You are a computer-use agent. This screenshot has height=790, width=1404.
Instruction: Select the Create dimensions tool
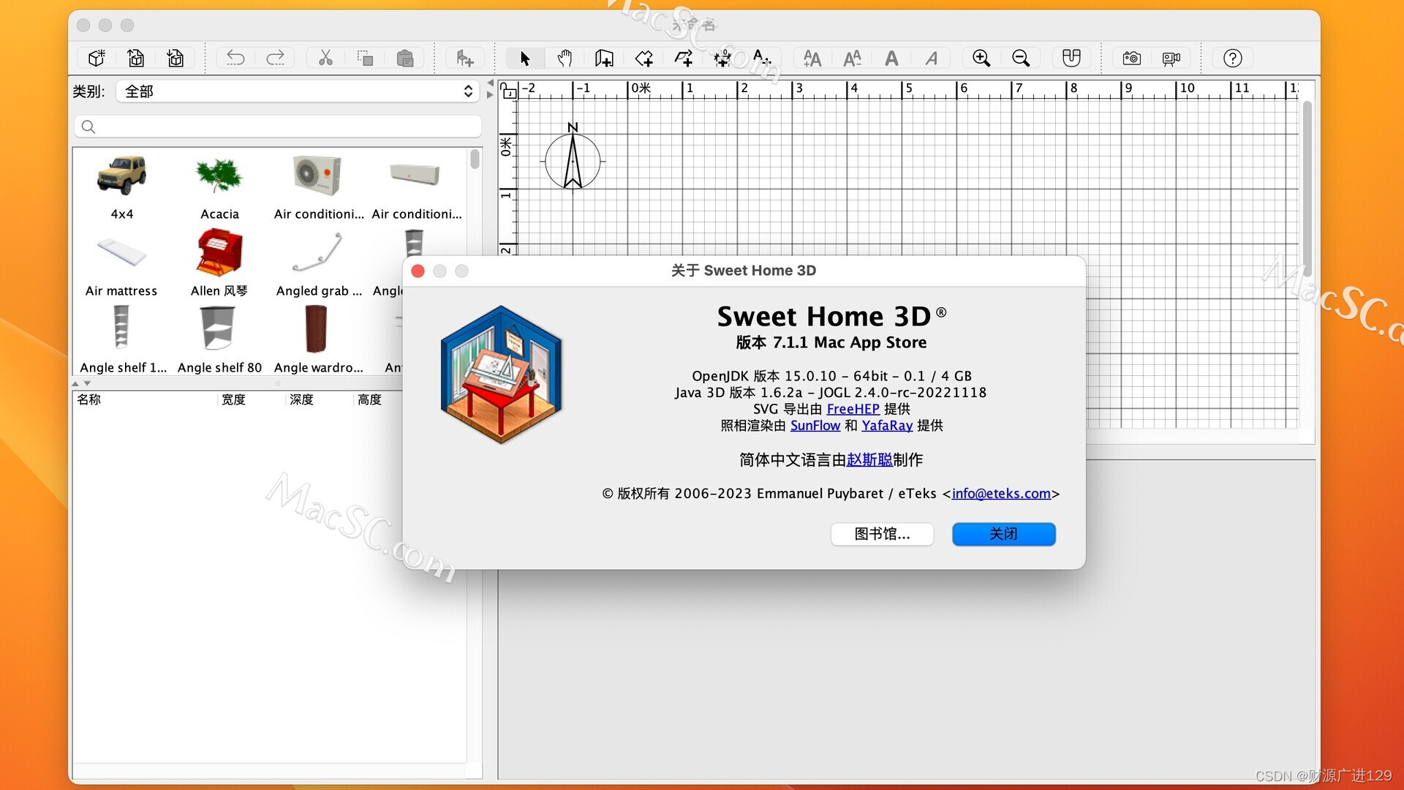click(x=722, y=58)
